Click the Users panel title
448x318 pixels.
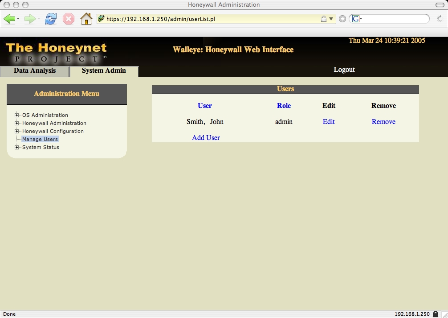285,89
